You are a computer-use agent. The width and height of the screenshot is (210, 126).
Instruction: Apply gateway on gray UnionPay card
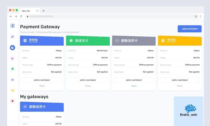(x=134, y=80)
